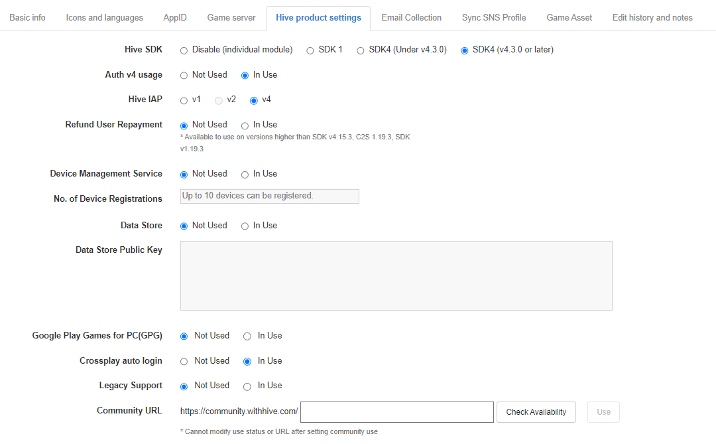This screenshot has height=444, width=716.
Task: Set Legacy Support to In Use
Action: click(x=247, y=387)
